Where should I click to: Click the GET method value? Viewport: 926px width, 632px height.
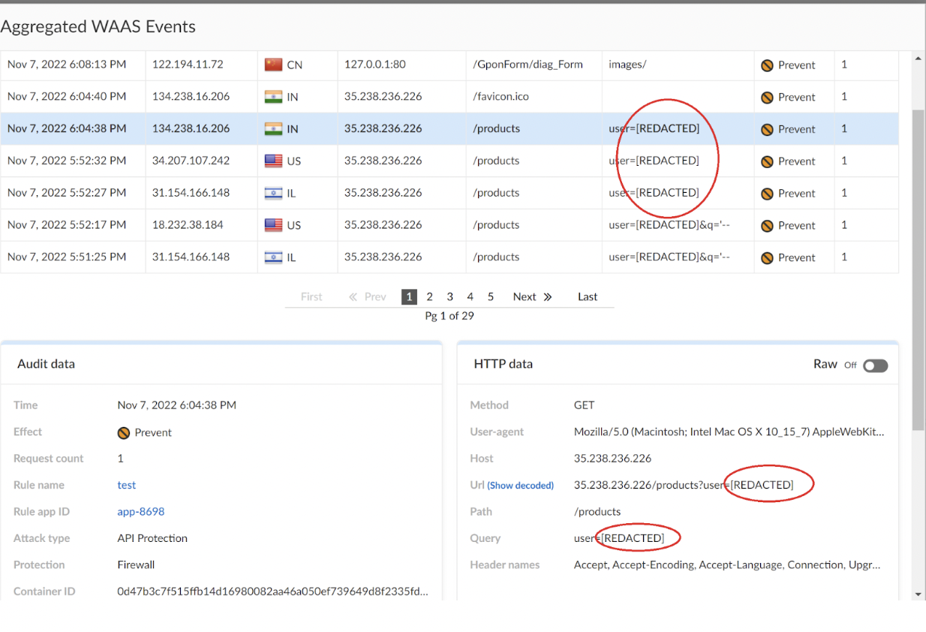(x=584, y=405)
